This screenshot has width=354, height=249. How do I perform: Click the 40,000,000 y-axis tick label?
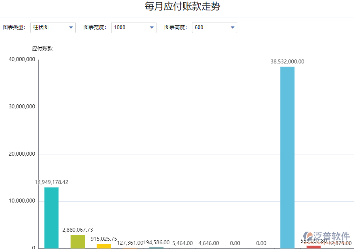(x=22, y=59)
